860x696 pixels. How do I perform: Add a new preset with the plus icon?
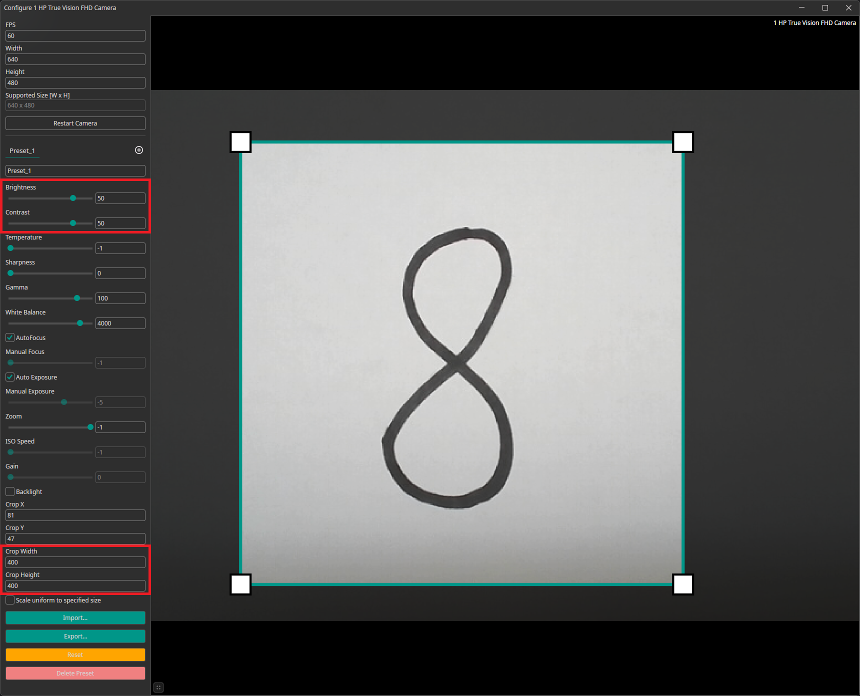click(138, 150)
